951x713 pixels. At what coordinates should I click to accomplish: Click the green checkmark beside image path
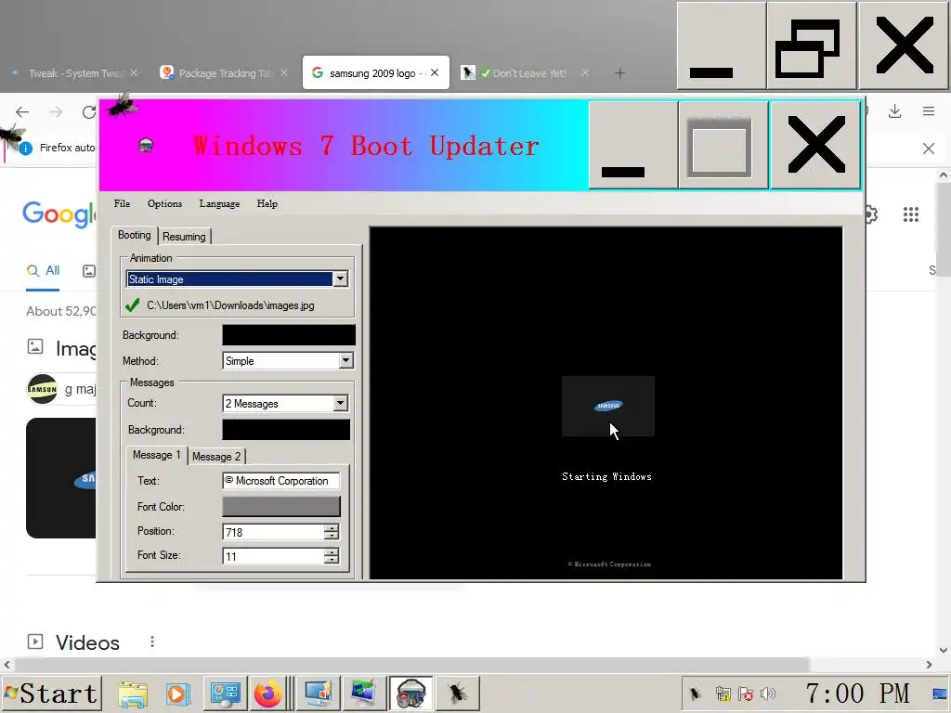pos(132,305)
